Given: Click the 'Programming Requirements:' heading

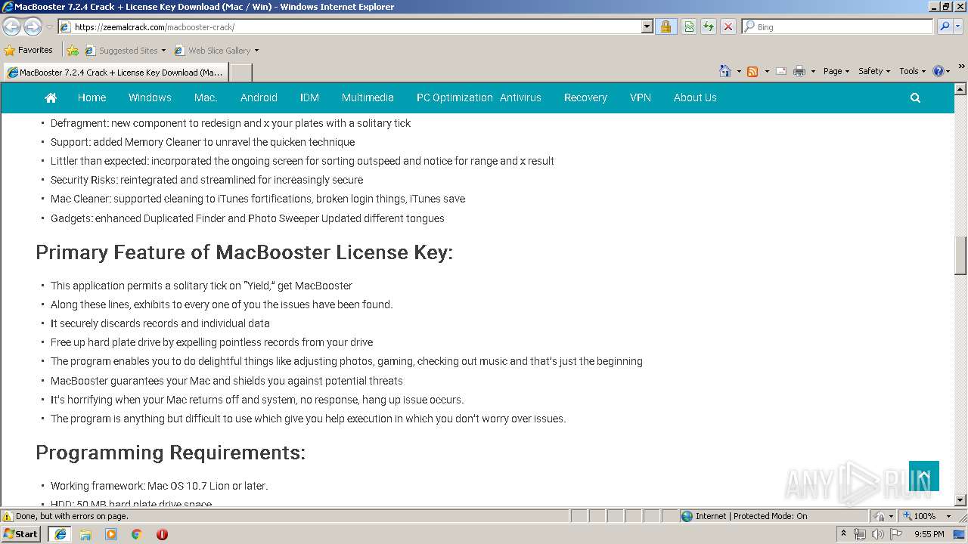Looking at the screenshot, I should (x=171, y=453).
